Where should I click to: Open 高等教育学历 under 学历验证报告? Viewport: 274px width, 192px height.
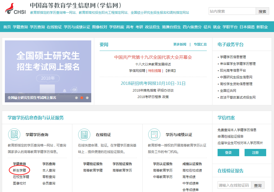pyautogui.click(x=122, y=170)
